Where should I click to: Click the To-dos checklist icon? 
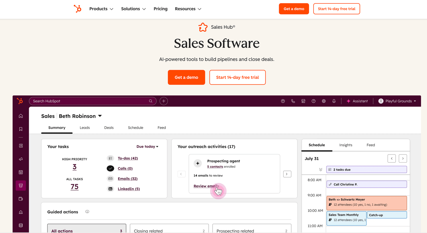pyautogui.click(x=110, y=158)
